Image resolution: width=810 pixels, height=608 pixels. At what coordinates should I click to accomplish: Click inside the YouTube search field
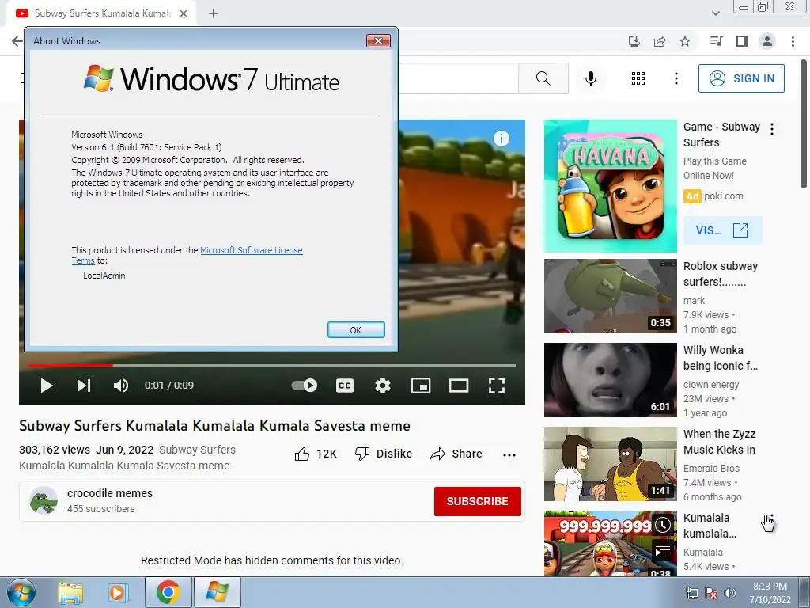pyautogui.click(x=458, y=78)
